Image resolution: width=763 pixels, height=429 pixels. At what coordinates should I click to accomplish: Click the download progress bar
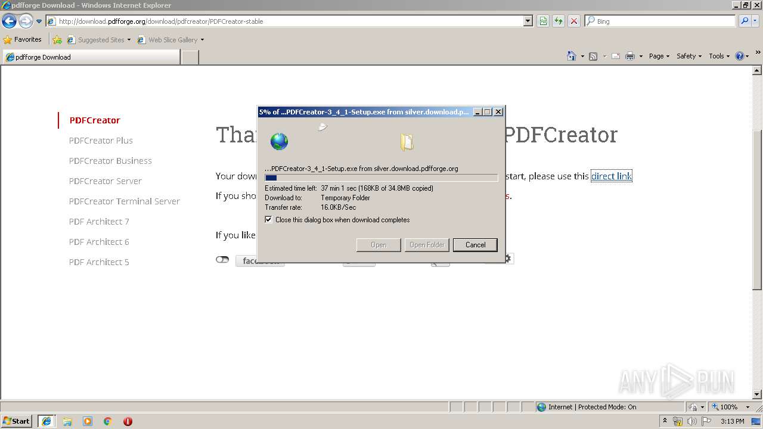tap(381, 178)
